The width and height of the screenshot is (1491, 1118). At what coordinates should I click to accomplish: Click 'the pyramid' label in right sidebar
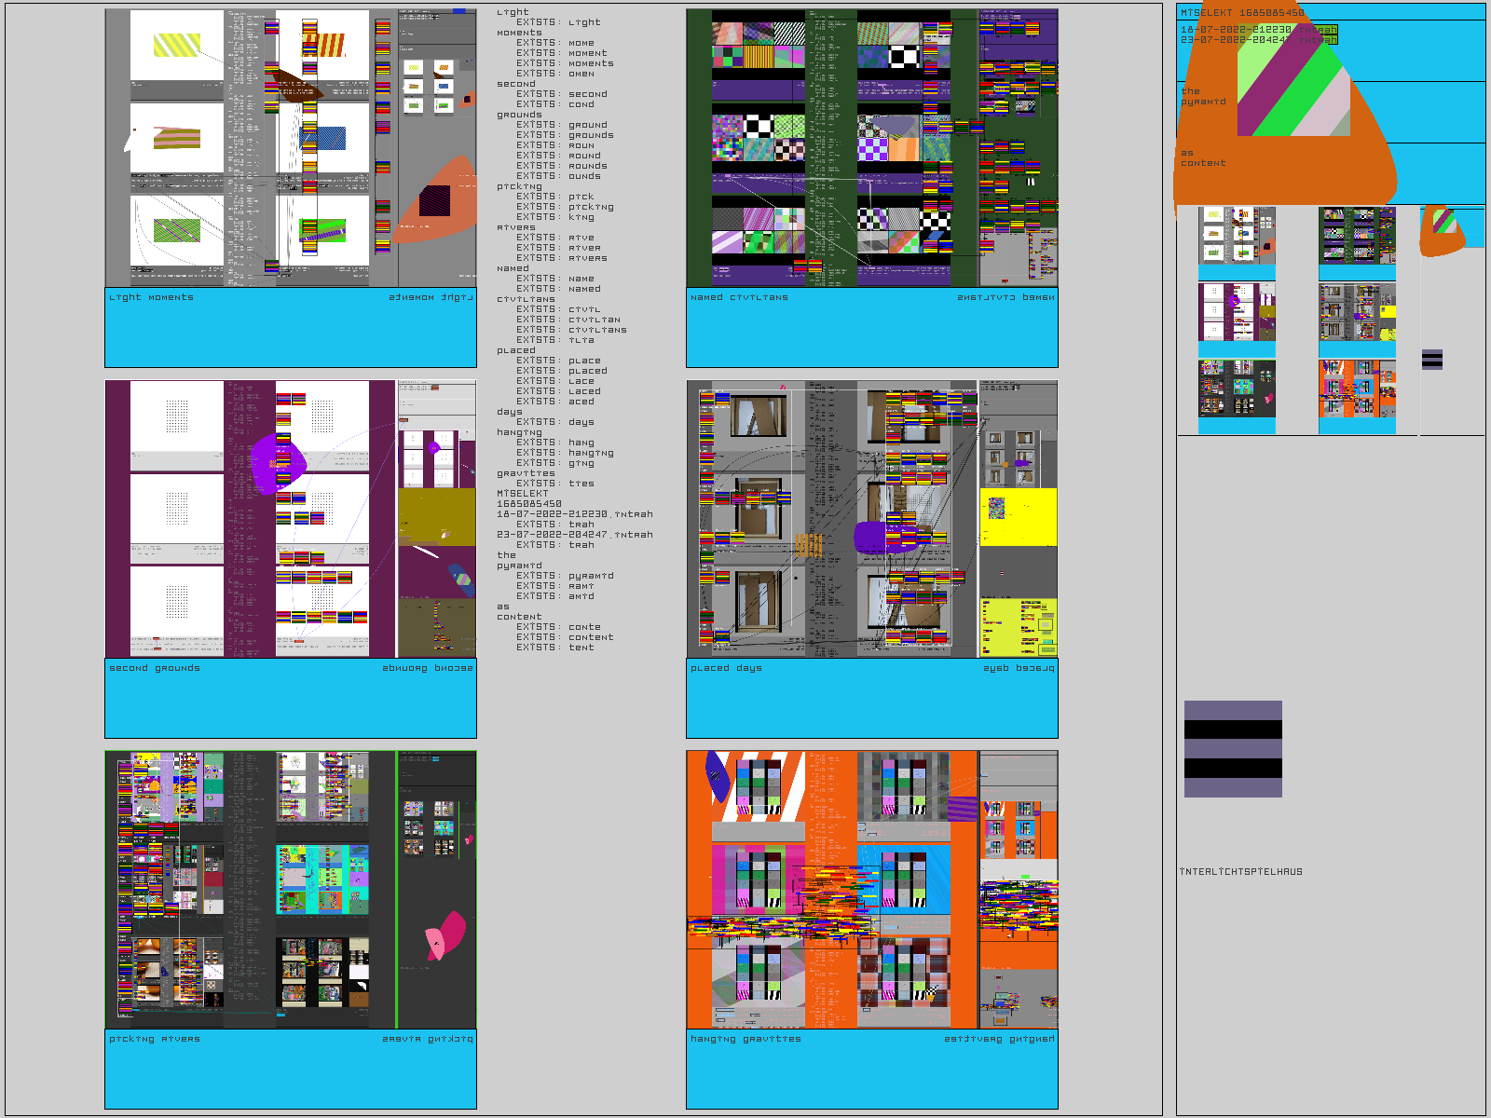(x=1203, y=97)
